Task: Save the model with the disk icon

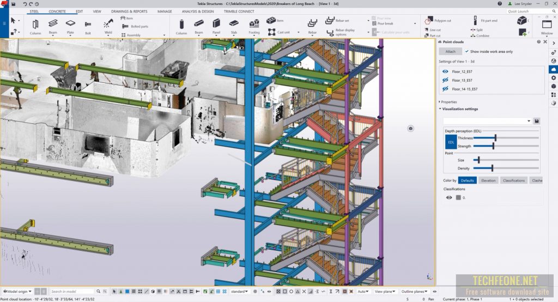Action: 14,4
